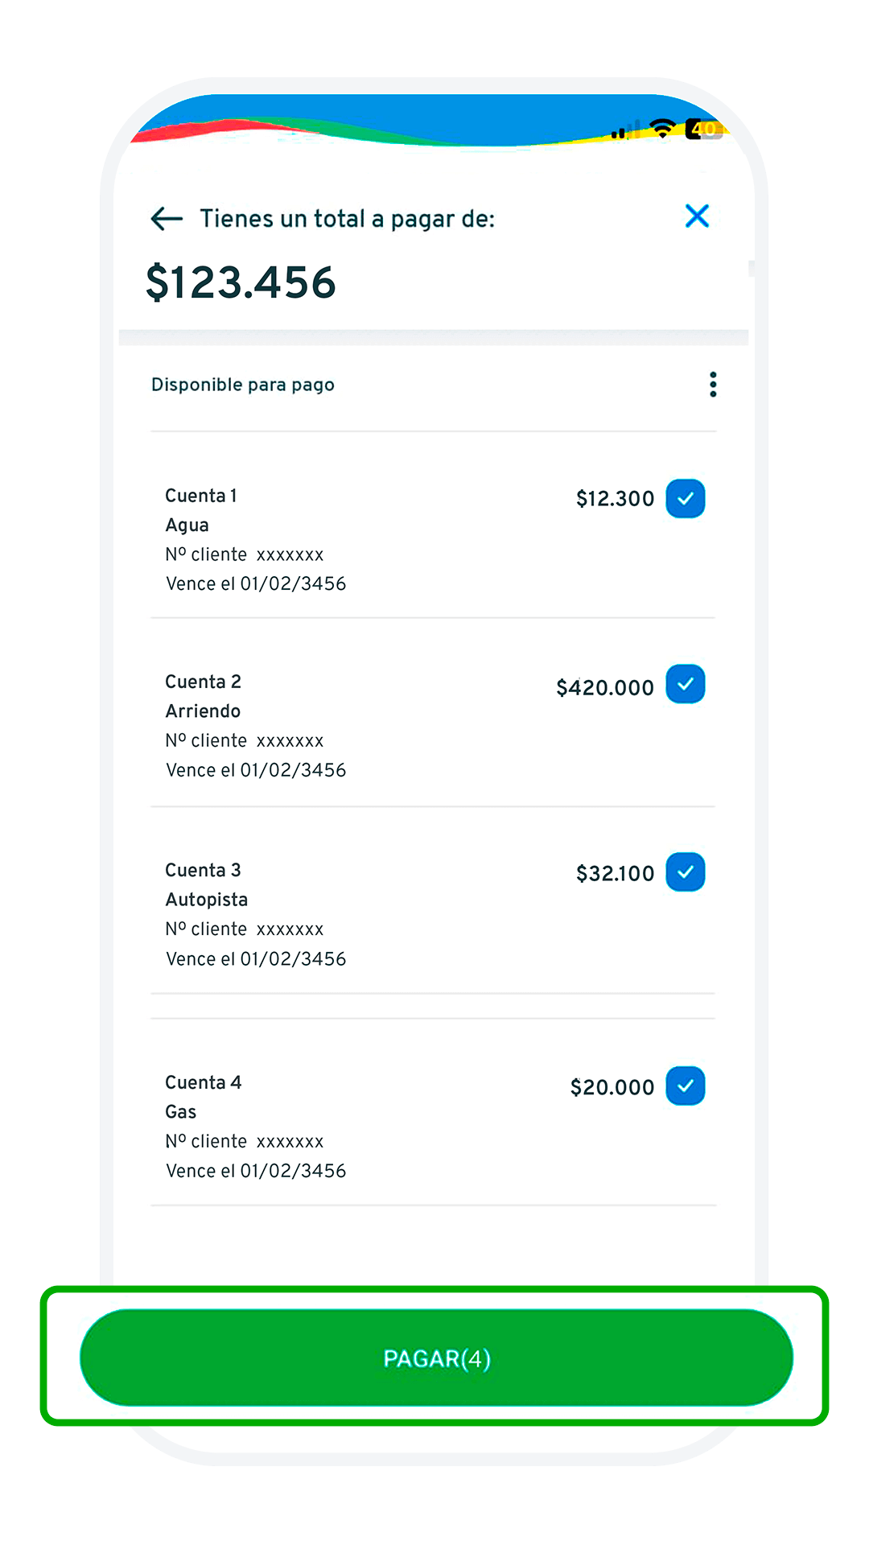Screen dimensions: 869x1545
Task: Toggle the Cuenta 4 Gas checkbox
Action: pyautogui.click(x=686, y=1086)
